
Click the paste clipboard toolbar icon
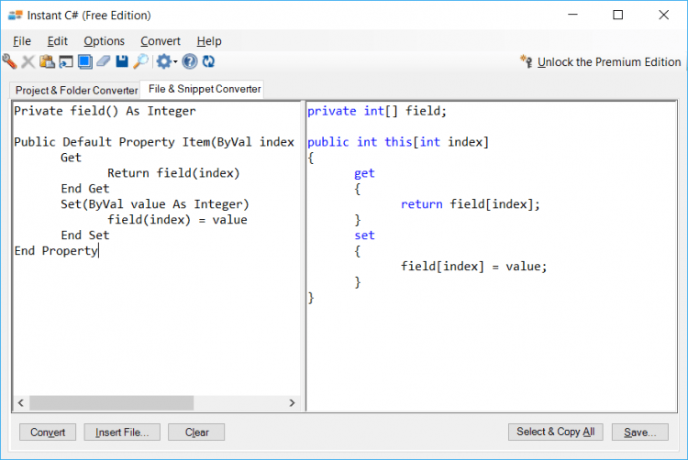click(47, 61)
